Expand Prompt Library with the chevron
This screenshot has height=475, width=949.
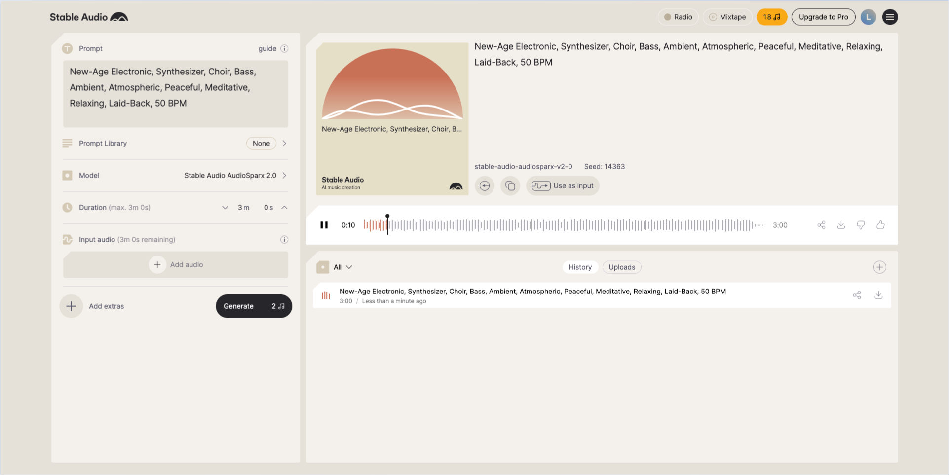point(284,143)
